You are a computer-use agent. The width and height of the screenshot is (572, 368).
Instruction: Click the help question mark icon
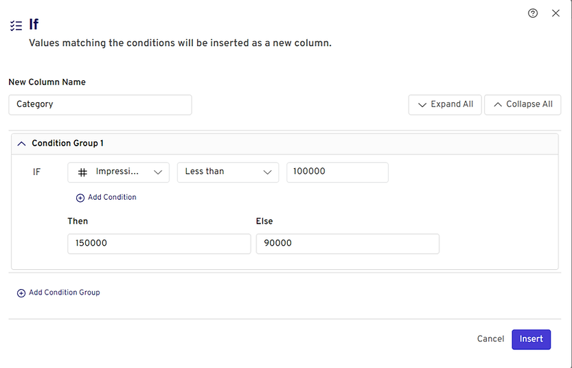pos(533,13)
